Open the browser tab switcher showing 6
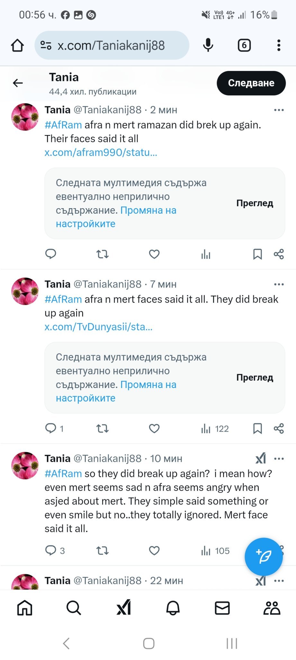 point(244,45)
